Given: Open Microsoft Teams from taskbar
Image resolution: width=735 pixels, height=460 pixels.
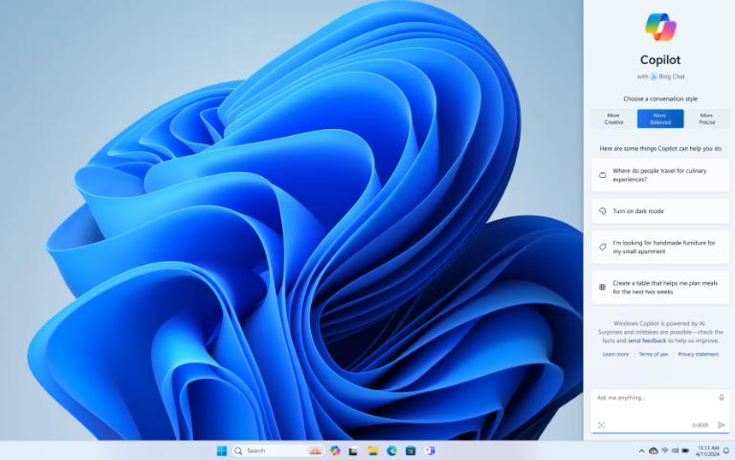Looking at the screenshot, I should pyautogui.click(x=430, y=450).
